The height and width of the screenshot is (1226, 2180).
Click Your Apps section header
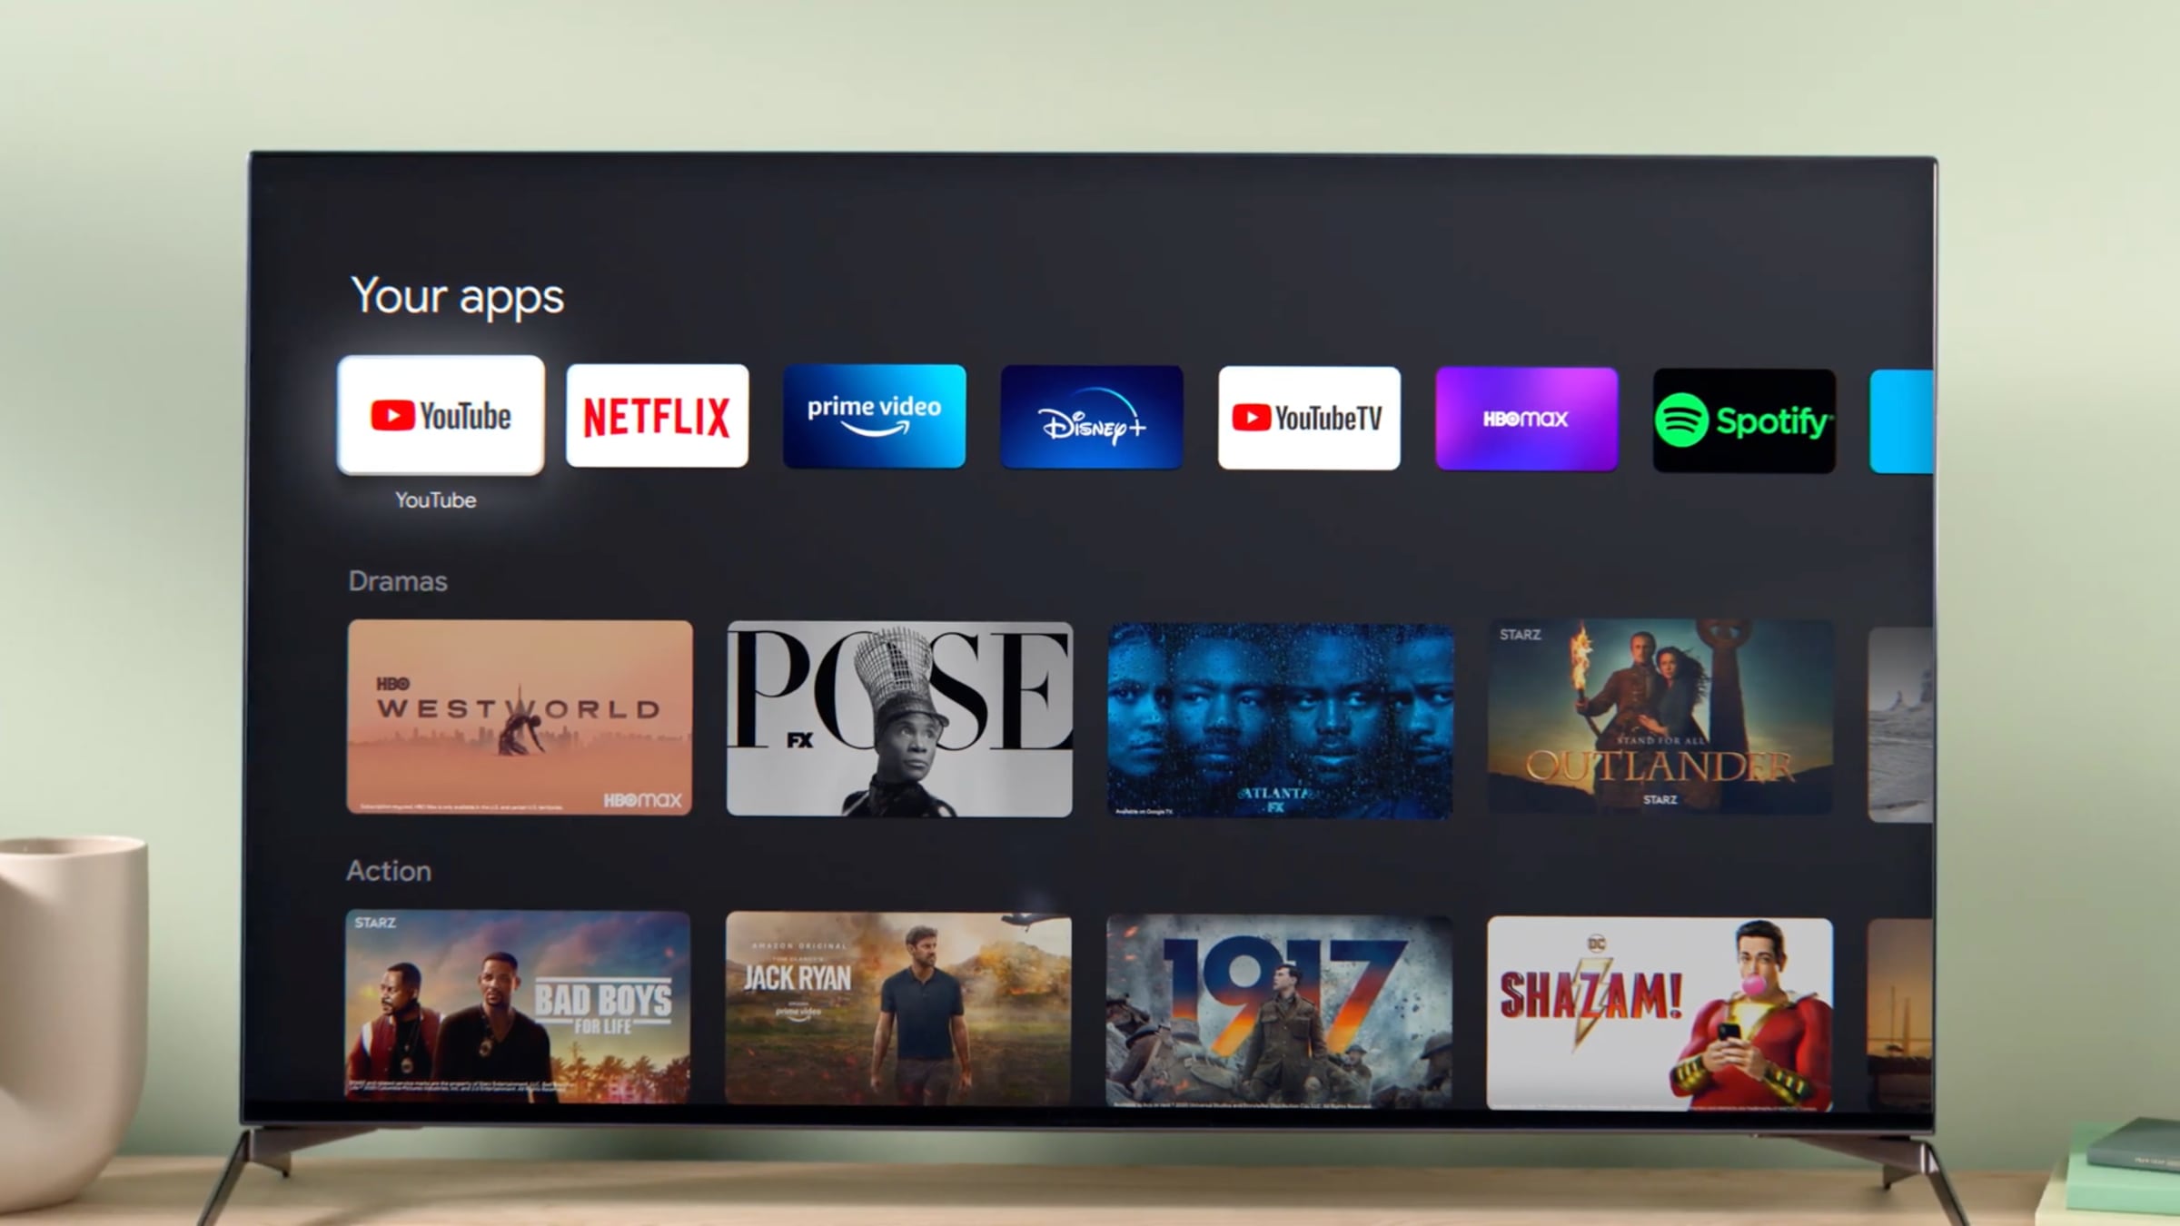(457, 296)
